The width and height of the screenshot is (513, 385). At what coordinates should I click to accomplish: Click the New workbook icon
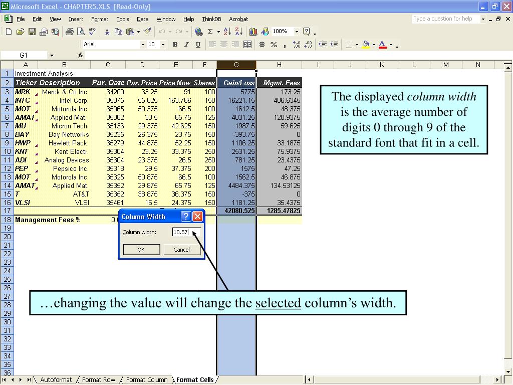[x=9, y=32]
